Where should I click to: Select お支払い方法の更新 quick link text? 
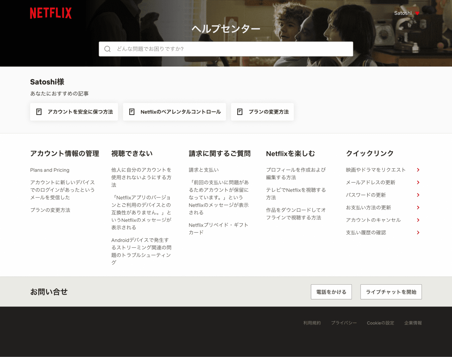(x=368, y=208)
